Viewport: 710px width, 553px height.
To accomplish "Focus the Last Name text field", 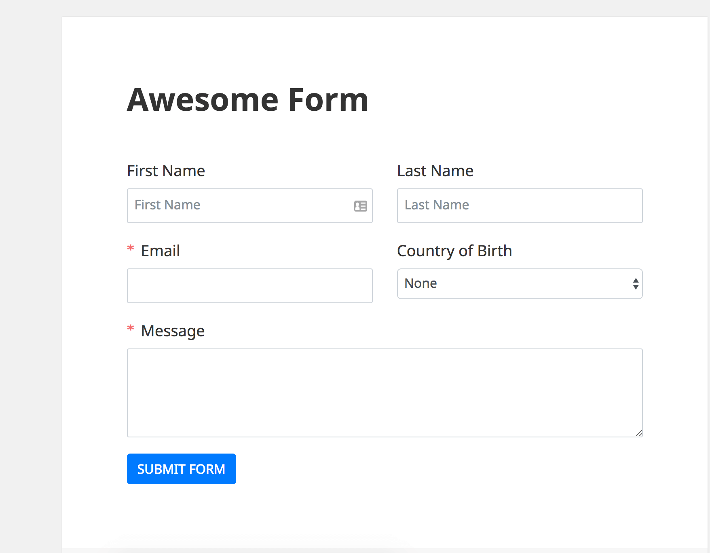I will click(520, 206).
